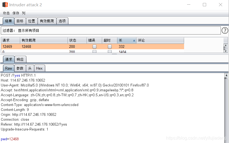
Task: Click the User-Agent header line
Action: (75, 85)
